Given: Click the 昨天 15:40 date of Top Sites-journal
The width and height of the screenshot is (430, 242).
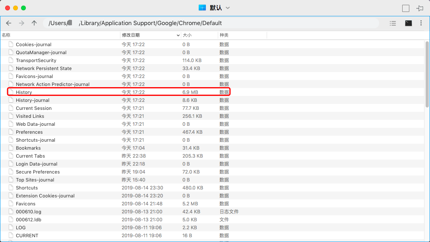Looking at the screenshot, I should (x=134, y=180).
